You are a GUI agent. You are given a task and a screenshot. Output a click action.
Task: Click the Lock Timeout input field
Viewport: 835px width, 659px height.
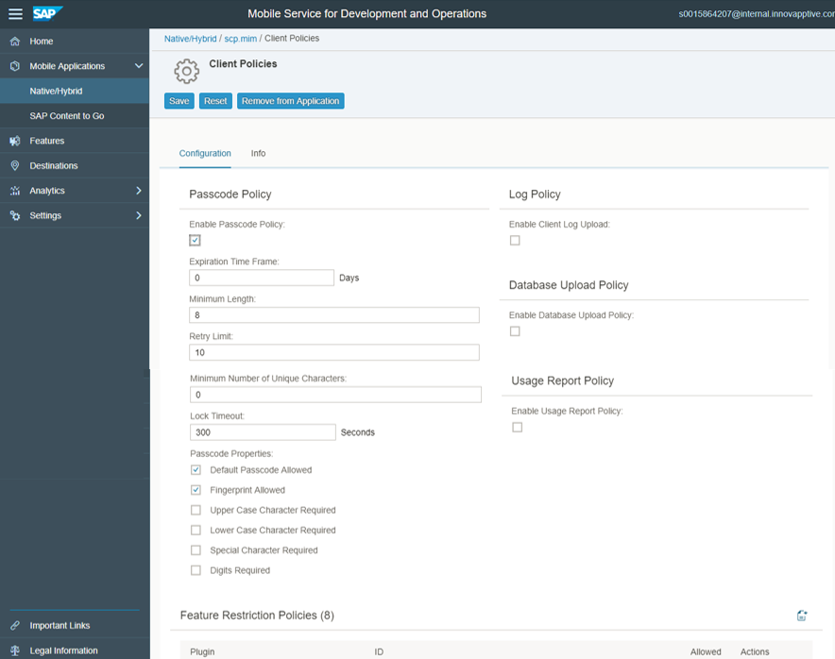pos(262,432)
